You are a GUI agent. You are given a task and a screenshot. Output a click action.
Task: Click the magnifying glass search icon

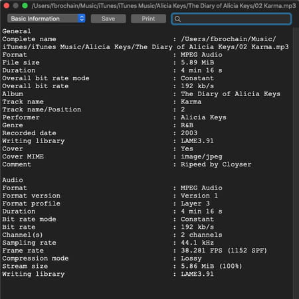coord(177,19)
